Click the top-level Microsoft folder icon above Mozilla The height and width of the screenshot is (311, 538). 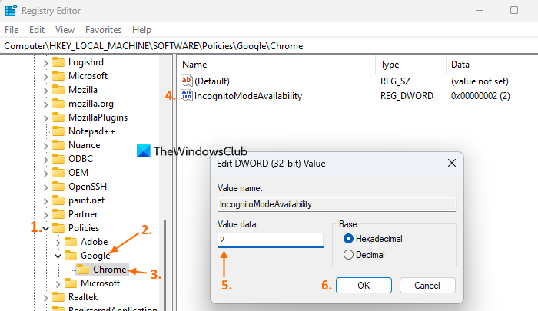pos(58,76)
